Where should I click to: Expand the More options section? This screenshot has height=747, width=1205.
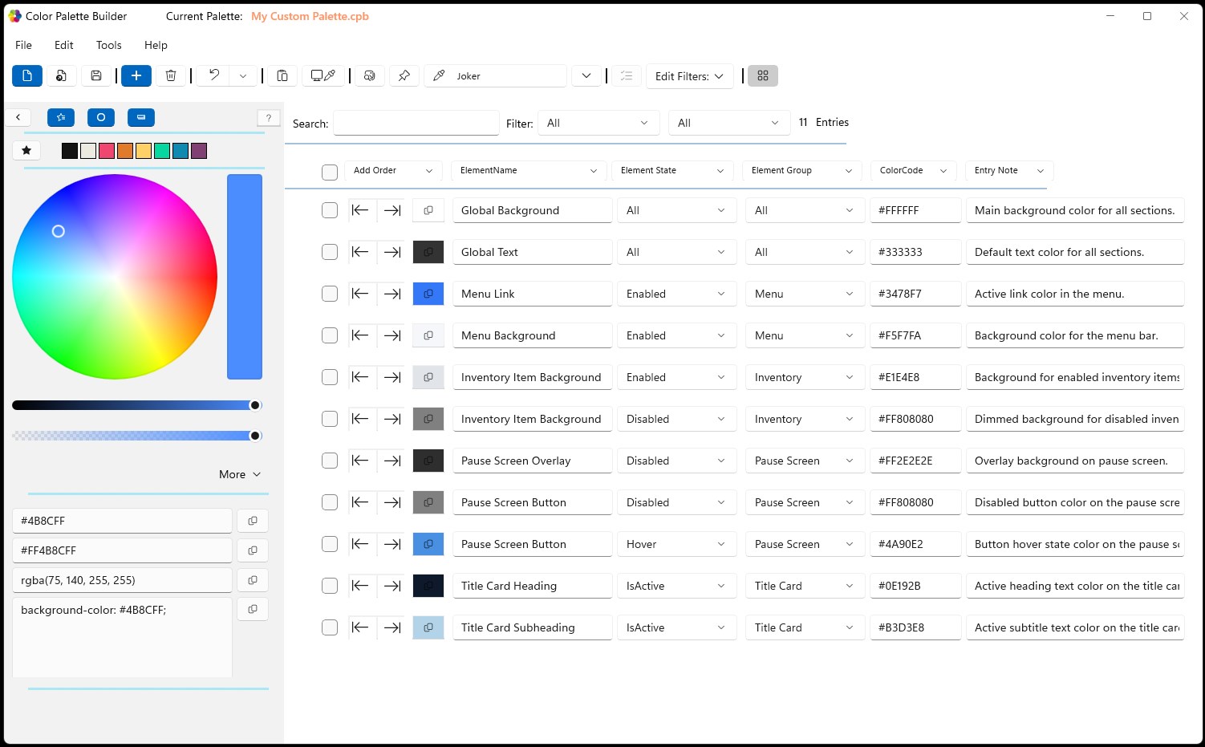coord(240,474)
